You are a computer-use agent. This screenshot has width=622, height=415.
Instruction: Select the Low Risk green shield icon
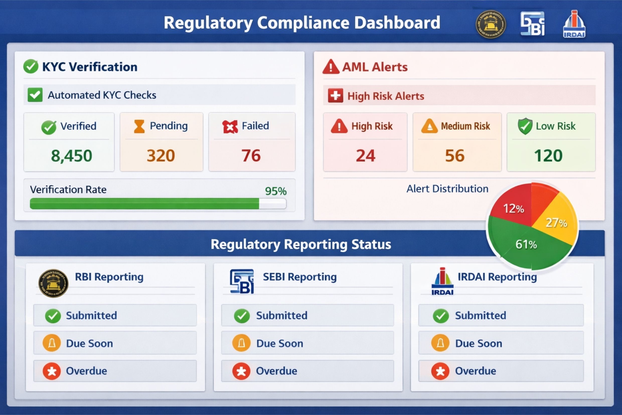point(525,126)
